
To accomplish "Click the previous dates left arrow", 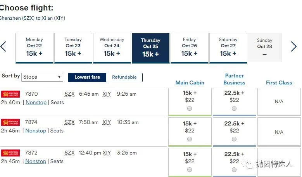I will tap(3, 47).
